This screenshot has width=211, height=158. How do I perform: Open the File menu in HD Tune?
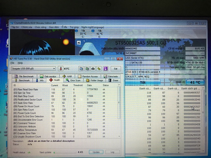pos(13,63)
